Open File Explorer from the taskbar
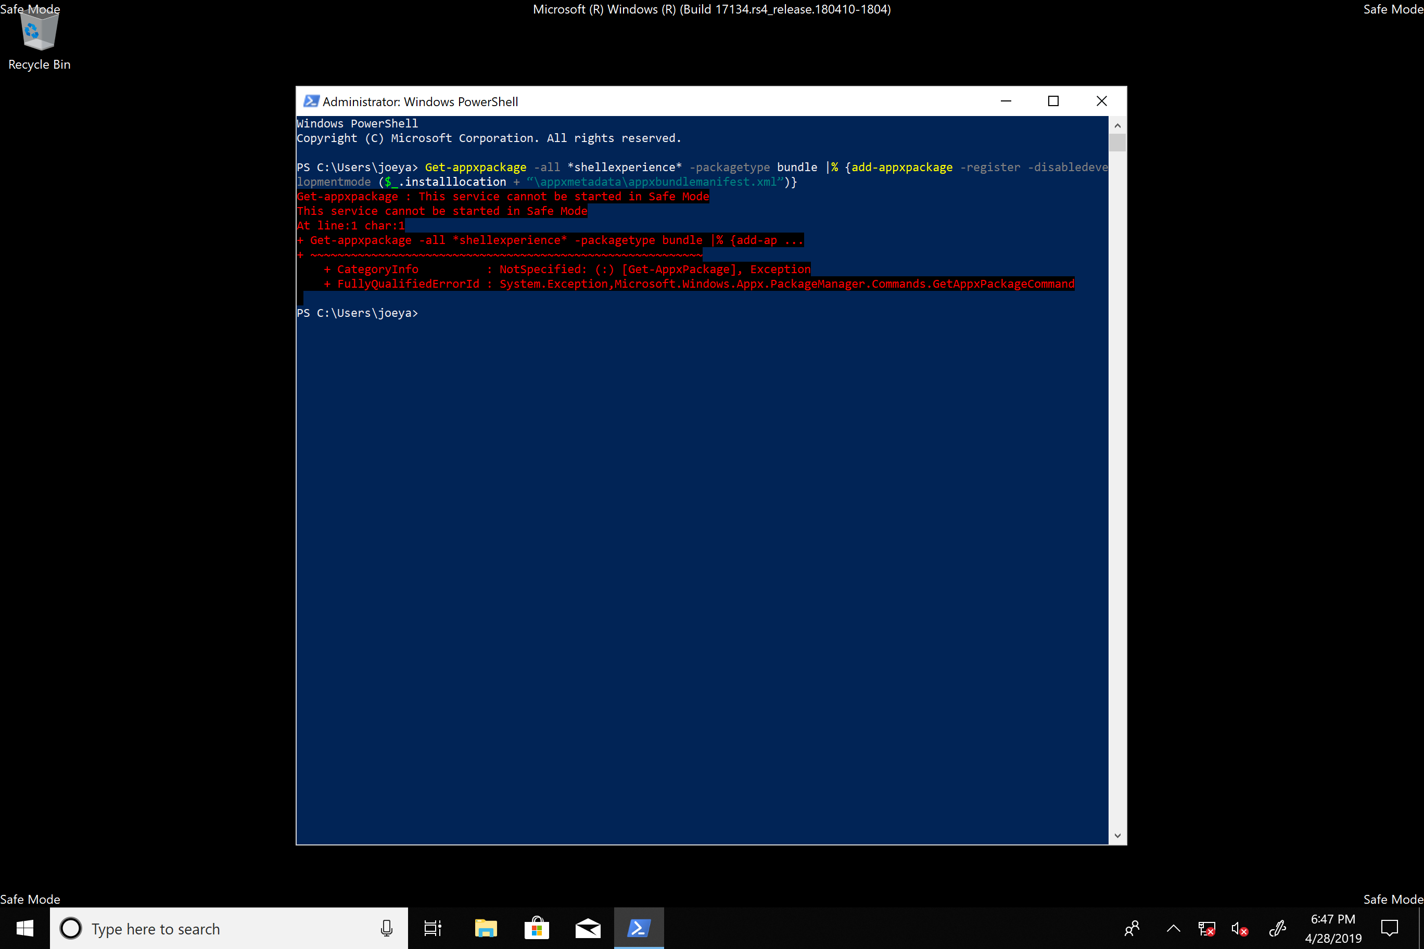 pos(486,928)
